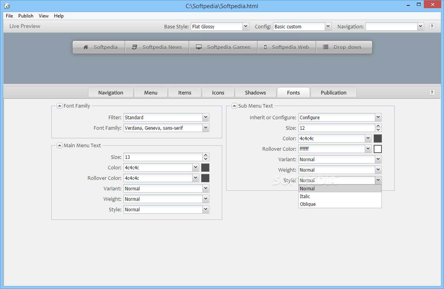
Task: Click the list icon beside Drop down
Action: point(326,47)
